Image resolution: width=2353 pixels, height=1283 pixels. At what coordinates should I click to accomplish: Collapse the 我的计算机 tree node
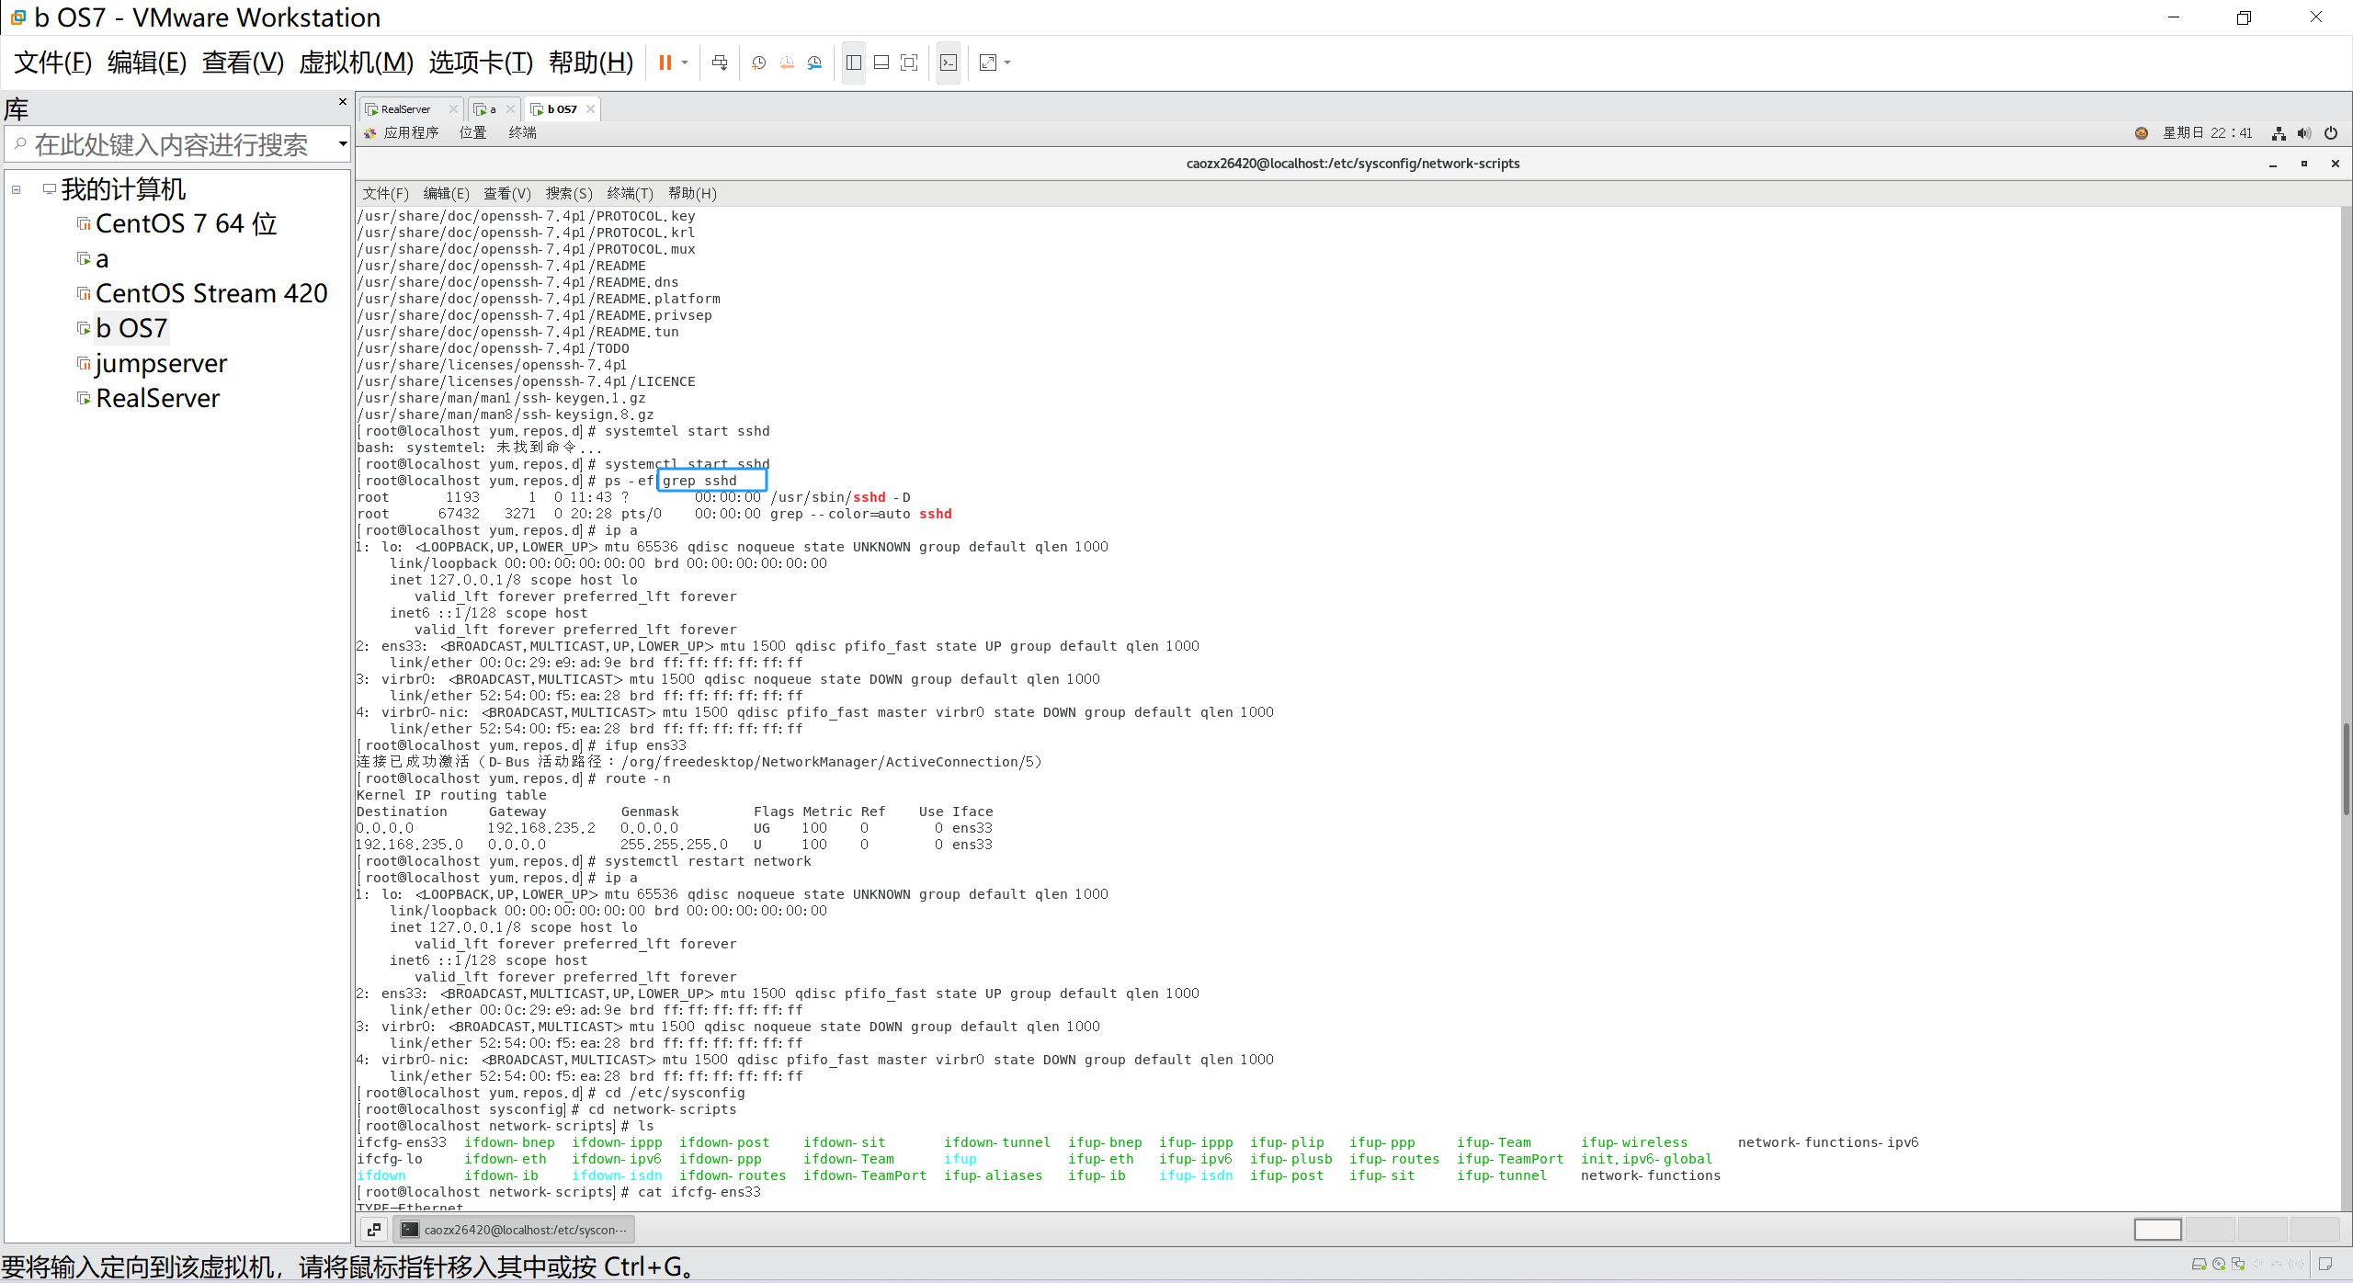tap(16, 189)
